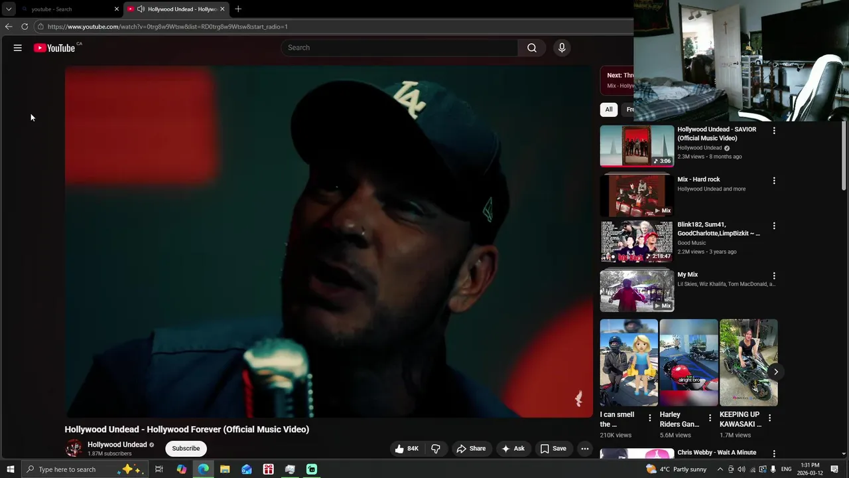
Task: Open the Hollywood Undead channel name link
Action: point(117,445)
